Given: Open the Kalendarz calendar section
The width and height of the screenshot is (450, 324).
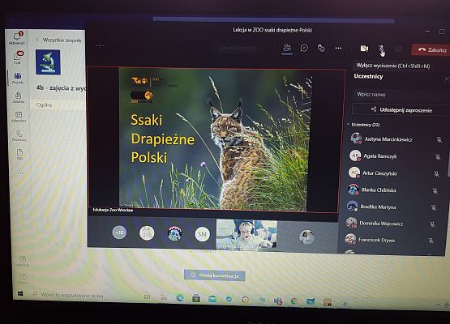Looking at the screenshot, I should tap(19, 117).
